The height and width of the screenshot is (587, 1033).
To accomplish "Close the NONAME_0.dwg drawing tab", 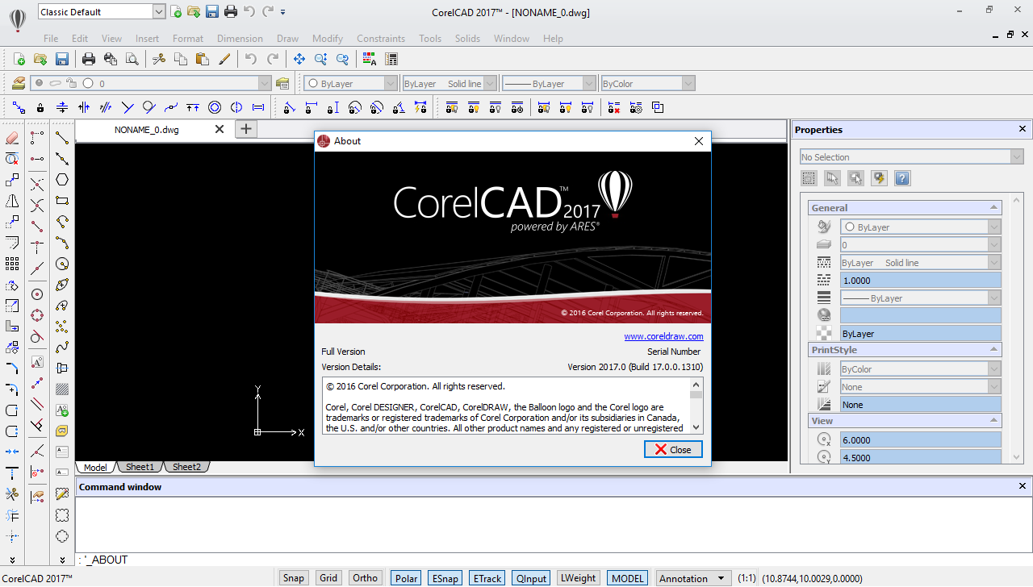I will pyautogui.click(x=220, y=129).
